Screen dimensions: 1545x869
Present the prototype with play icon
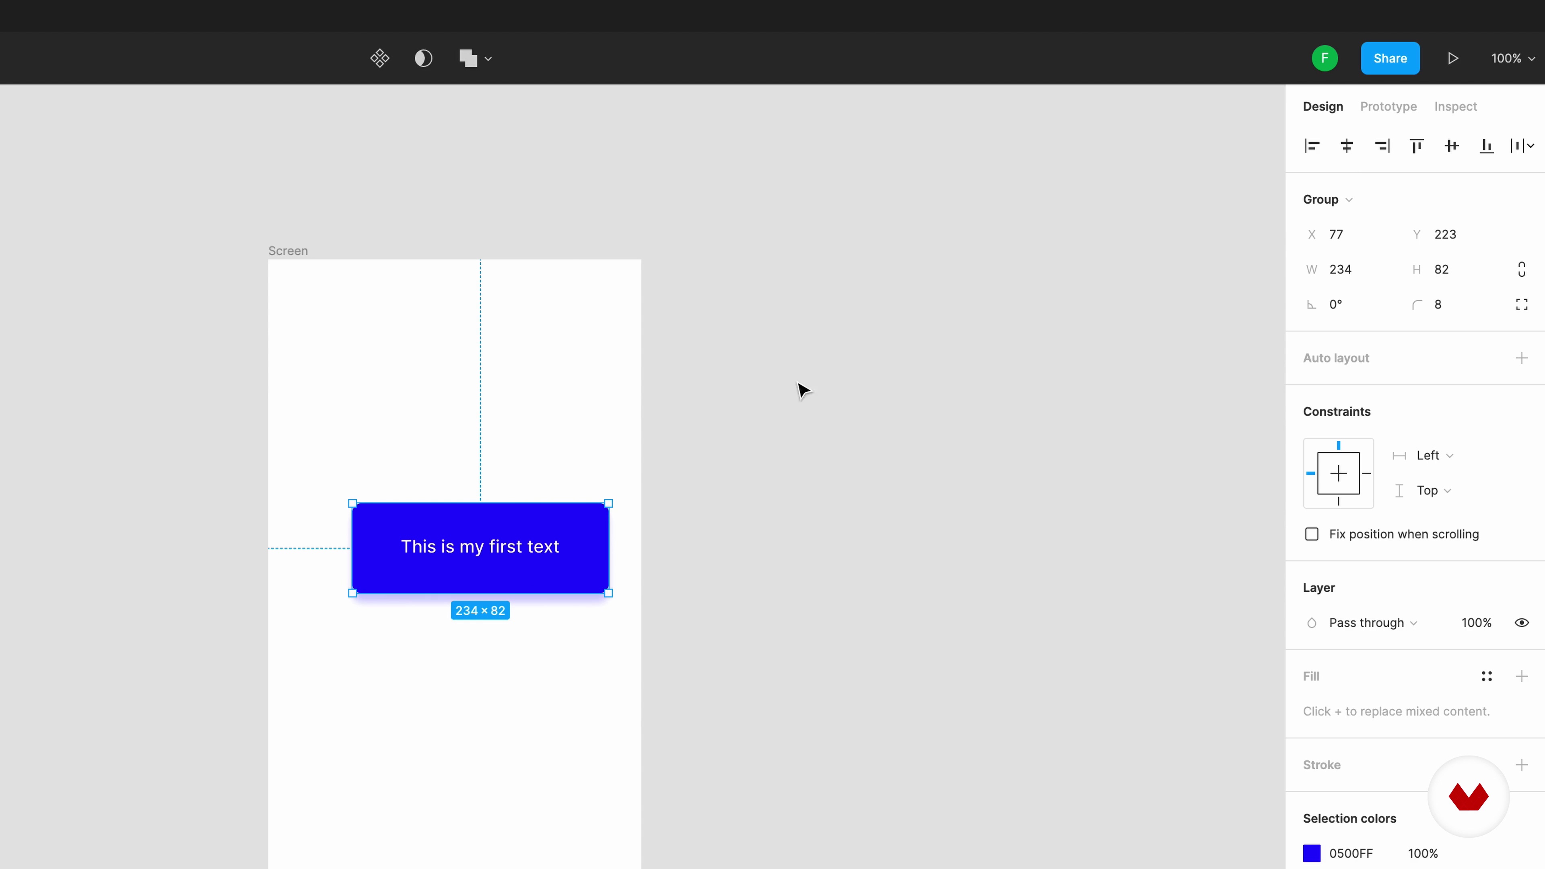1452,58
